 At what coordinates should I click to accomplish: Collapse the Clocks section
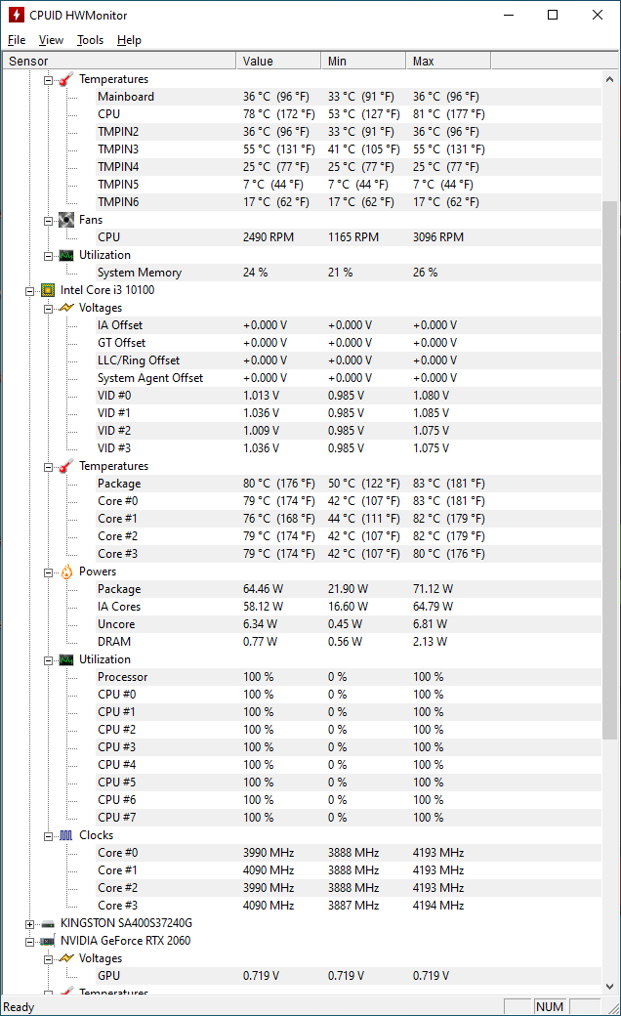click(x=48, y=835)
